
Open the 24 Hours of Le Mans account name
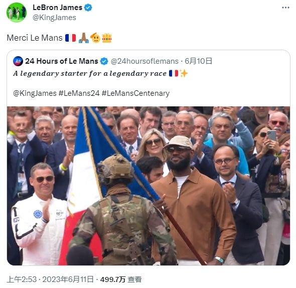[x=62, y=61]
